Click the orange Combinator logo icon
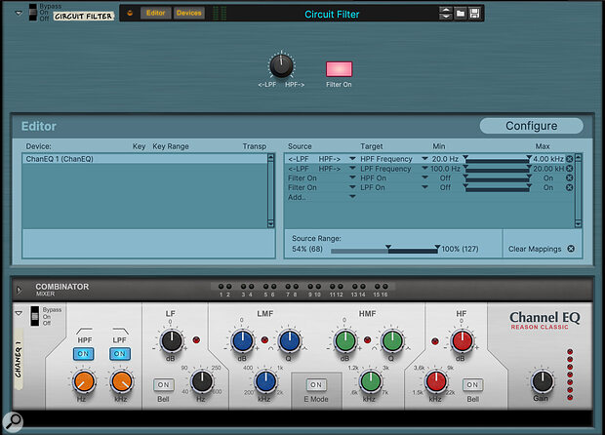 coord(130,13)
